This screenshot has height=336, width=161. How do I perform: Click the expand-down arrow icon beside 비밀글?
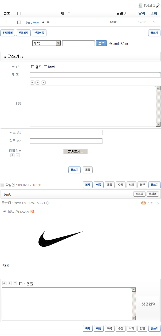coord(15,283)
